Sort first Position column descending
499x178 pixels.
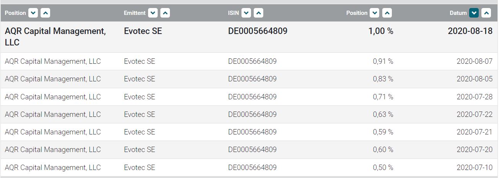[x=34, y=13]
